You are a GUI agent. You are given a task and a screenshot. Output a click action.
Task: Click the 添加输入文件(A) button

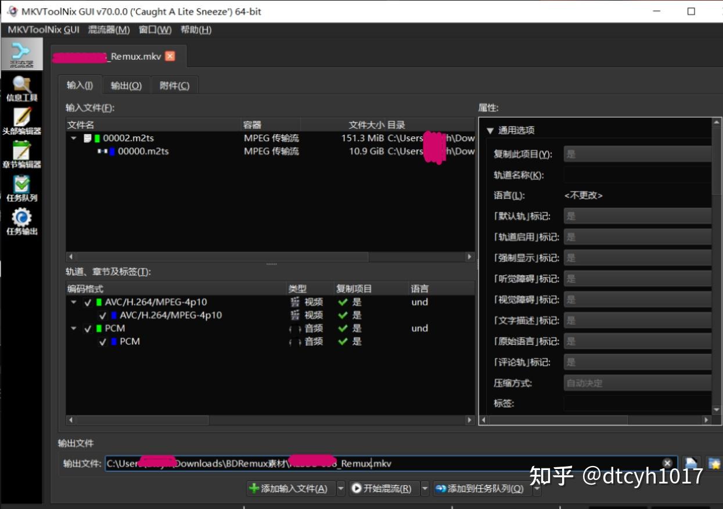click(x=291, y=489)
